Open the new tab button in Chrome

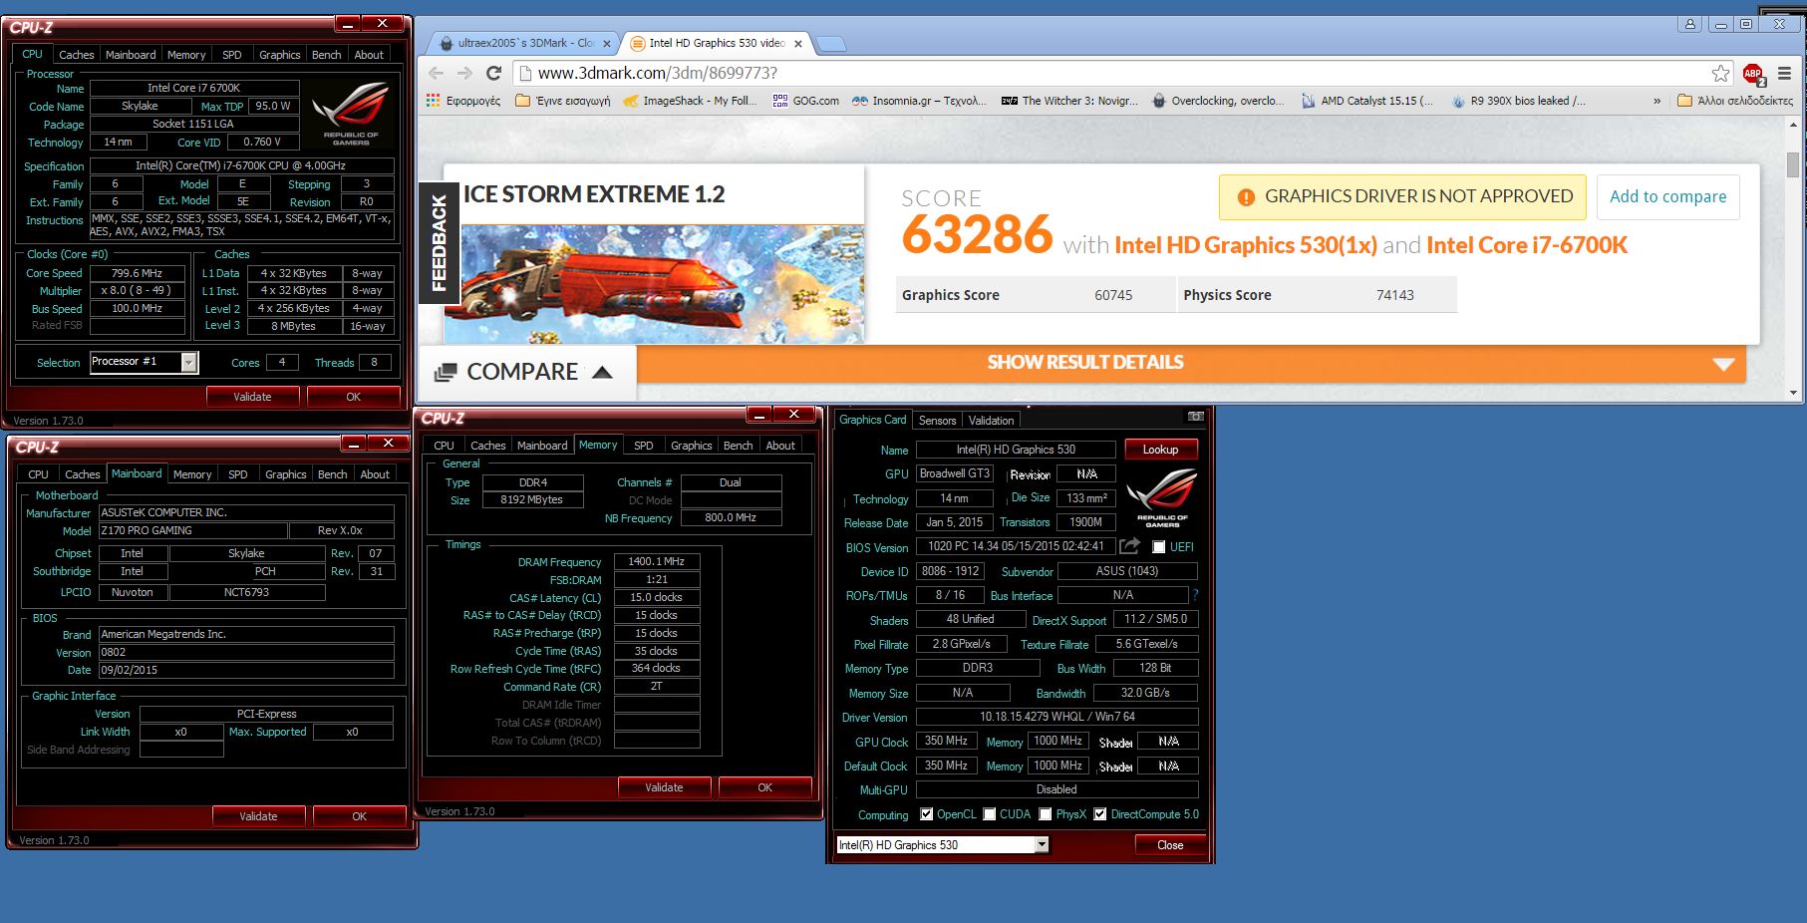[830, 44]
